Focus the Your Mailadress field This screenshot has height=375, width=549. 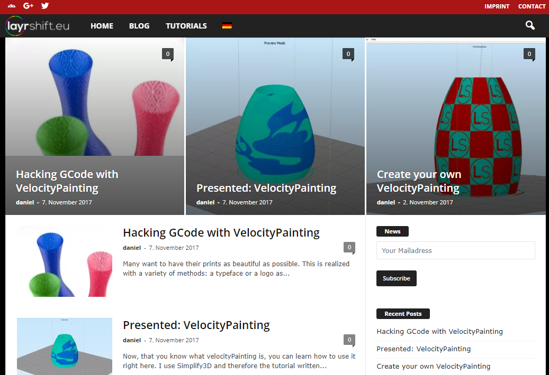(455, 250)
